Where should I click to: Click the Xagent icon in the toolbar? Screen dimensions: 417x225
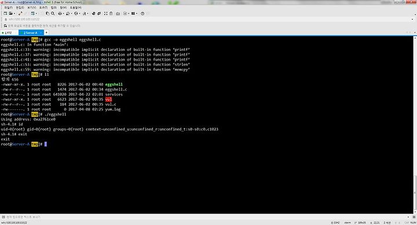[x=99, y=13]
